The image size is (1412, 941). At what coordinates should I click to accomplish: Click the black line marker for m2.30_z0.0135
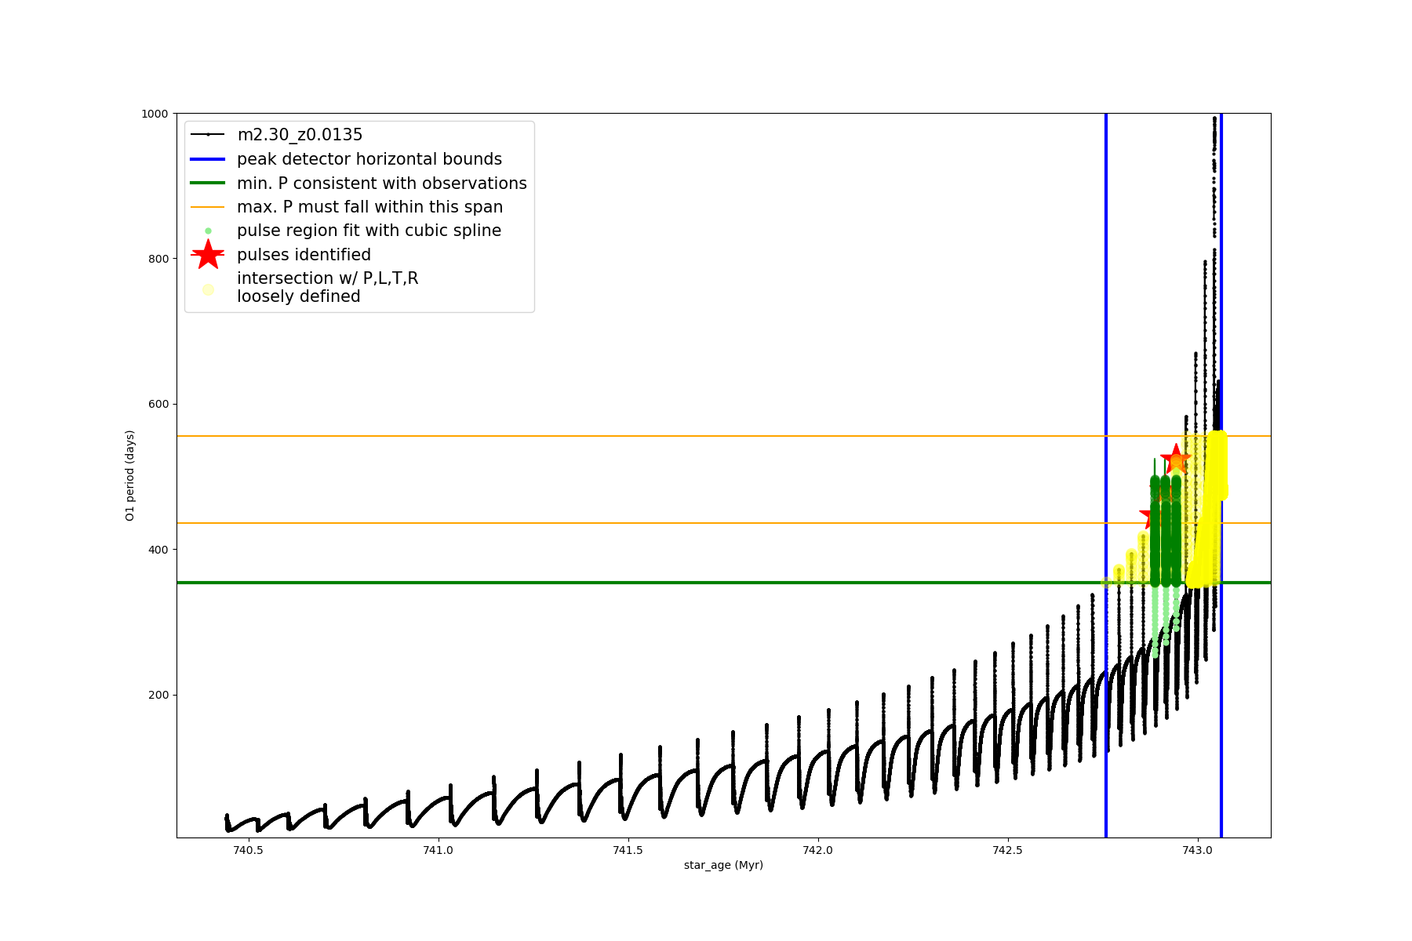208,135
